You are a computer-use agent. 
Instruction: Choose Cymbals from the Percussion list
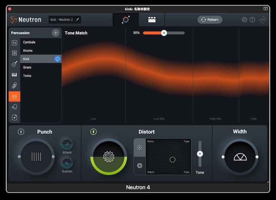click(41, 42)
